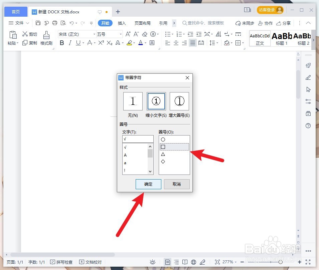Apply numbered list

[x=179, y=34]
